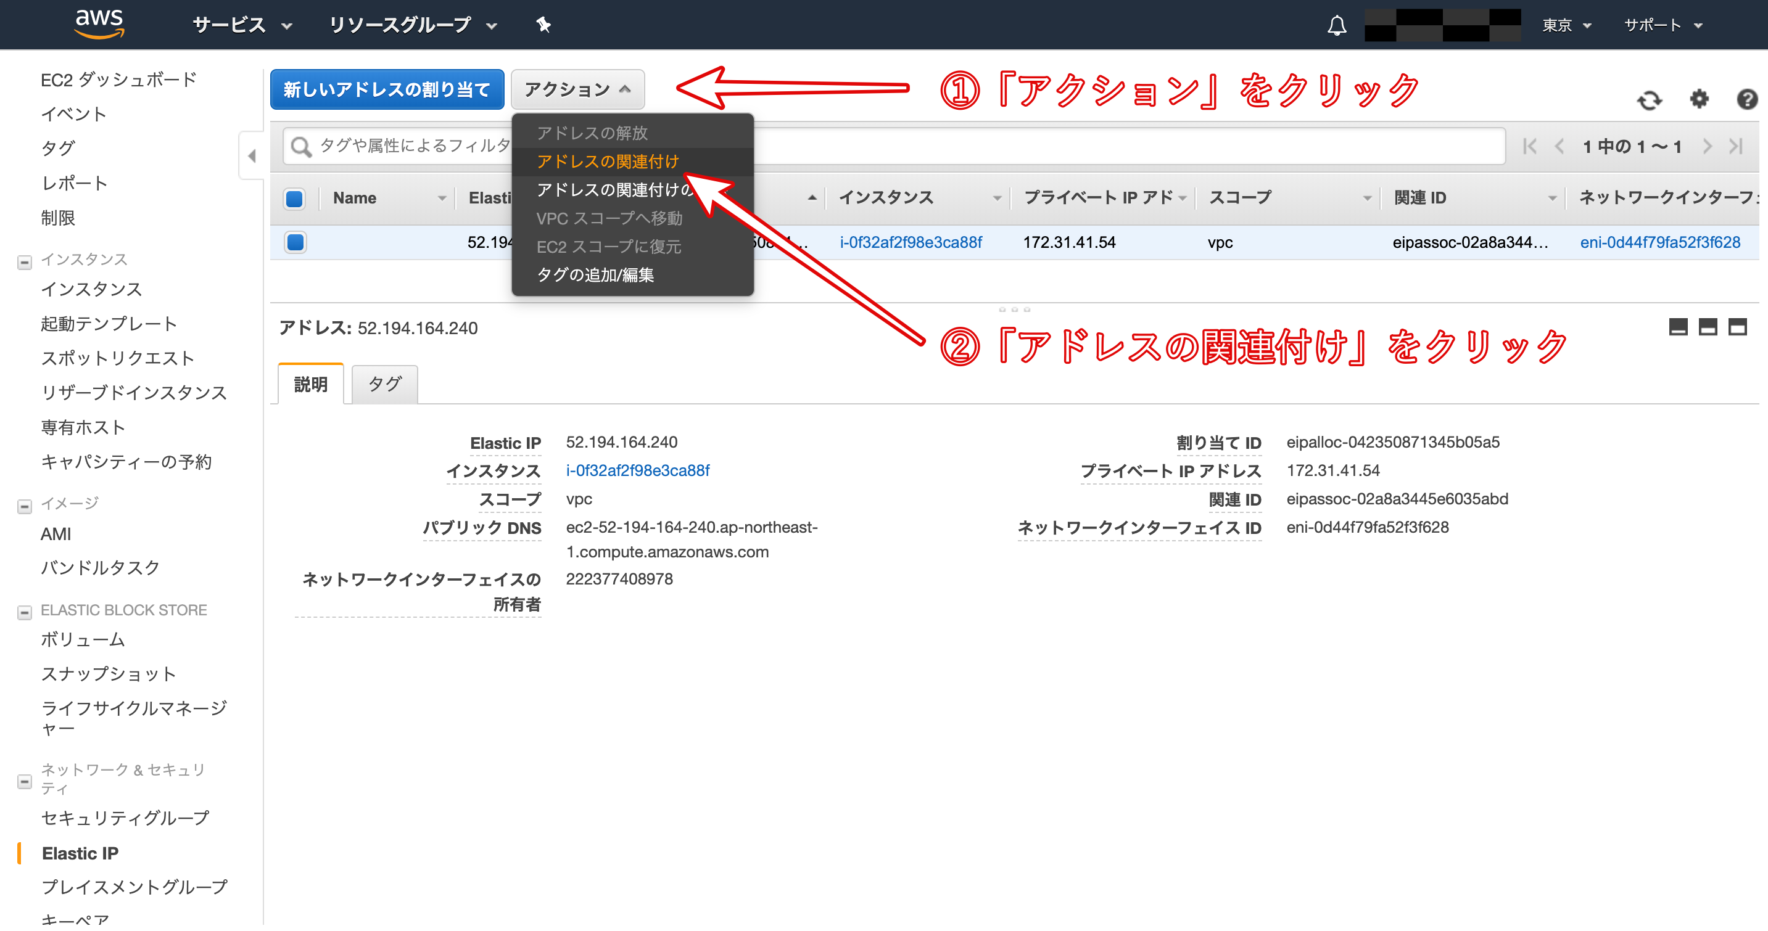This screenshot has width=1768, height=931.
Task: Select アドレスの関連付け from the menu
Action: pos(608,161)
